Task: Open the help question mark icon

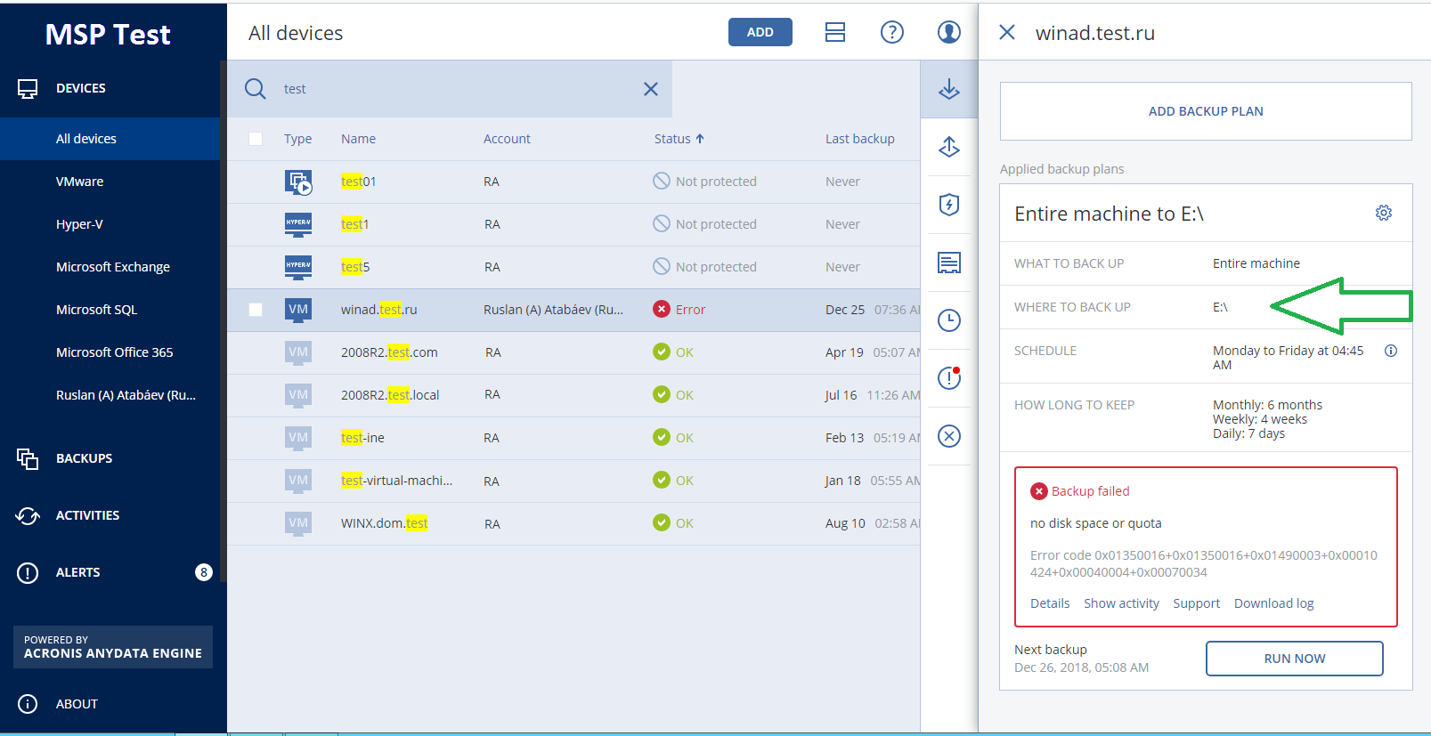Action: (892, 32)
